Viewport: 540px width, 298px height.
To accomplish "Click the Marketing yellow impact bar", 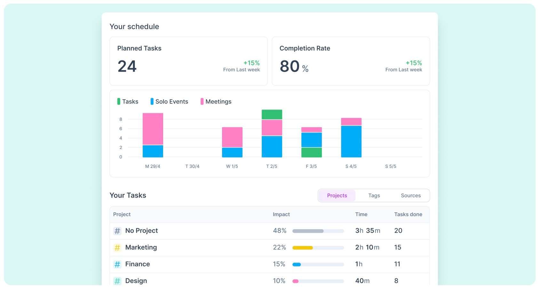I will click(x=302, y=247).
